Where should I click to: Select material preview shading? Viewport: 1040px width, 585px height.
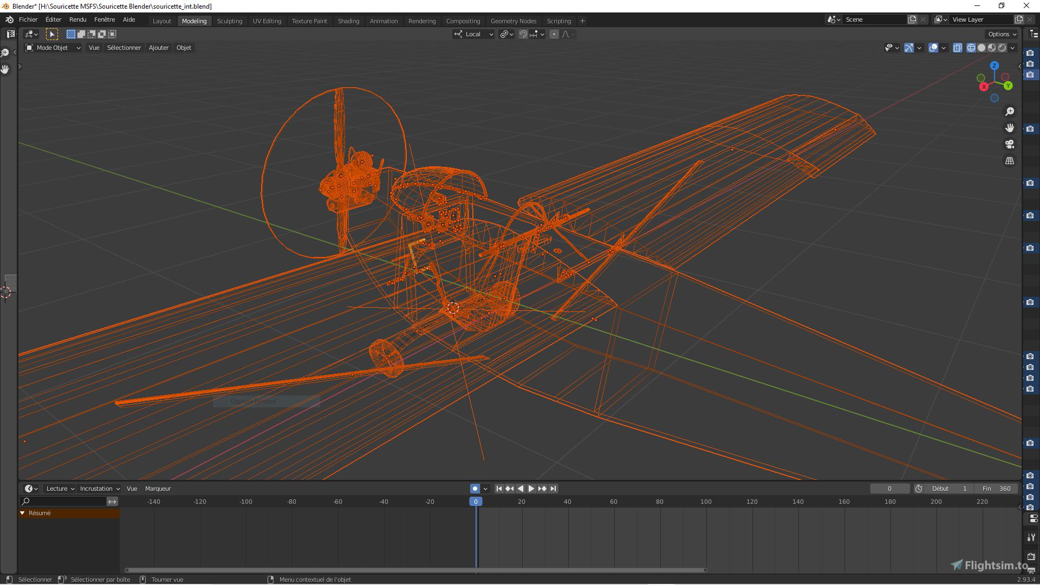pos(992,48)
